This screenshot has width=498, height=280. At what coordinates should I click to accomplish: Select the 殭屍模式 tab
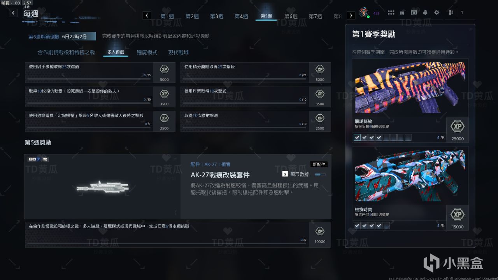tap(147, 52)
